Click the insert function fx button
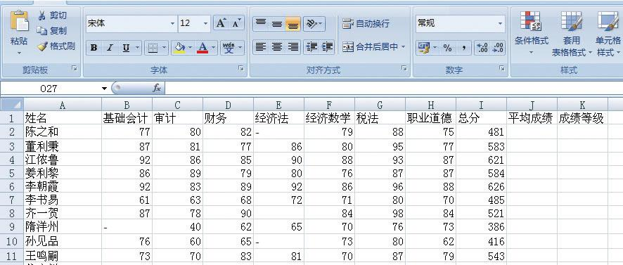Image resolution: width=623 pixels, height=265 pixels. pos(157,88)
